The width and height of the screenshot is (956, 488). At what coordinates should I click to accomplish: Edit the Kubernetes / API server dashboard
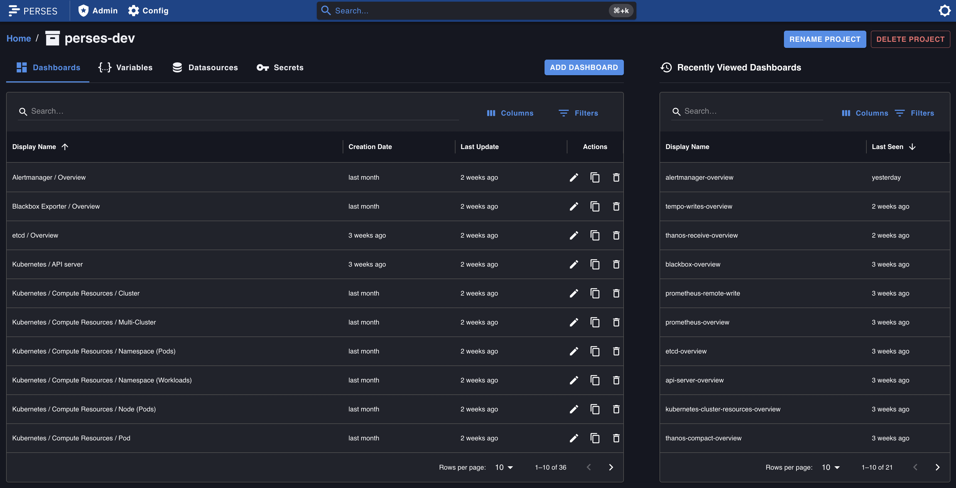coord(574,264)
